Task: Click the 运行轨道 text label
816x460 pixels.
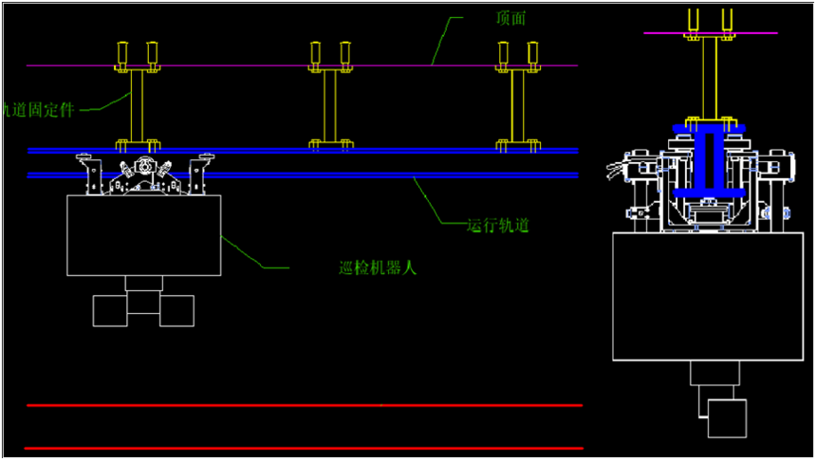Action: point(497,226)
